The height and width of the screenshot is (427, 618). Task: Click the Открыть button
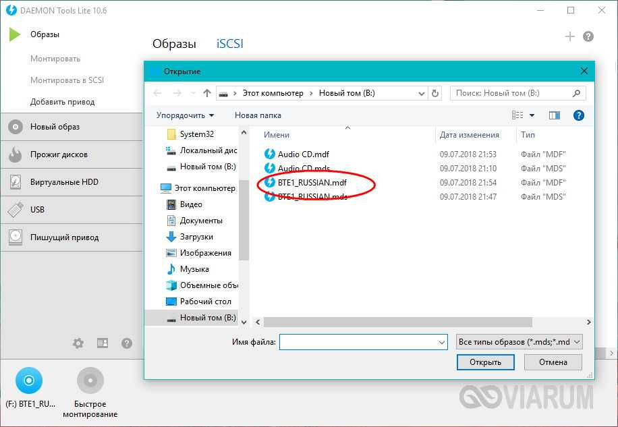485,362
